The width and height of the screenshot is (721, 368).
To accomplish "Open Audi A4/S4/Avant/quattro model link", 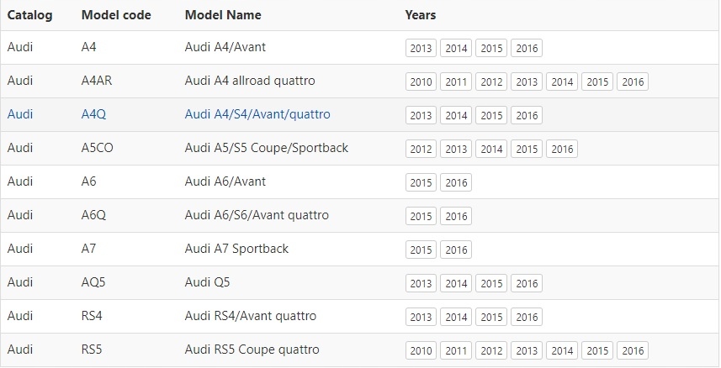I will [x=257, y=114].
